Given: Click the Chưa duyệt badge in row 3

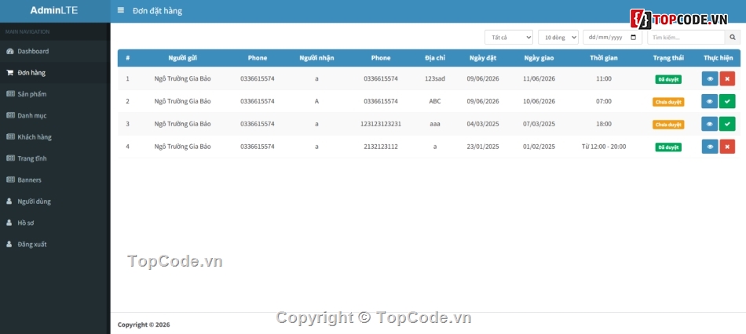Looking at the screenshot, I should 668,125.
